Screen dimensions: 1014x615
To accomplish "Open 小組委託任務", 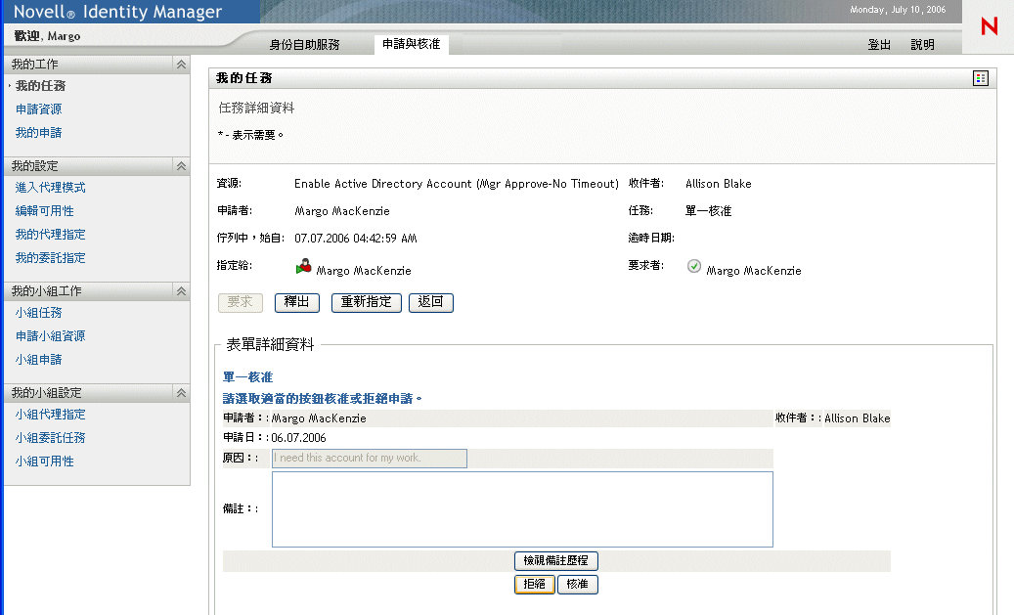I will pyautogui.click(x=51, y=438).
